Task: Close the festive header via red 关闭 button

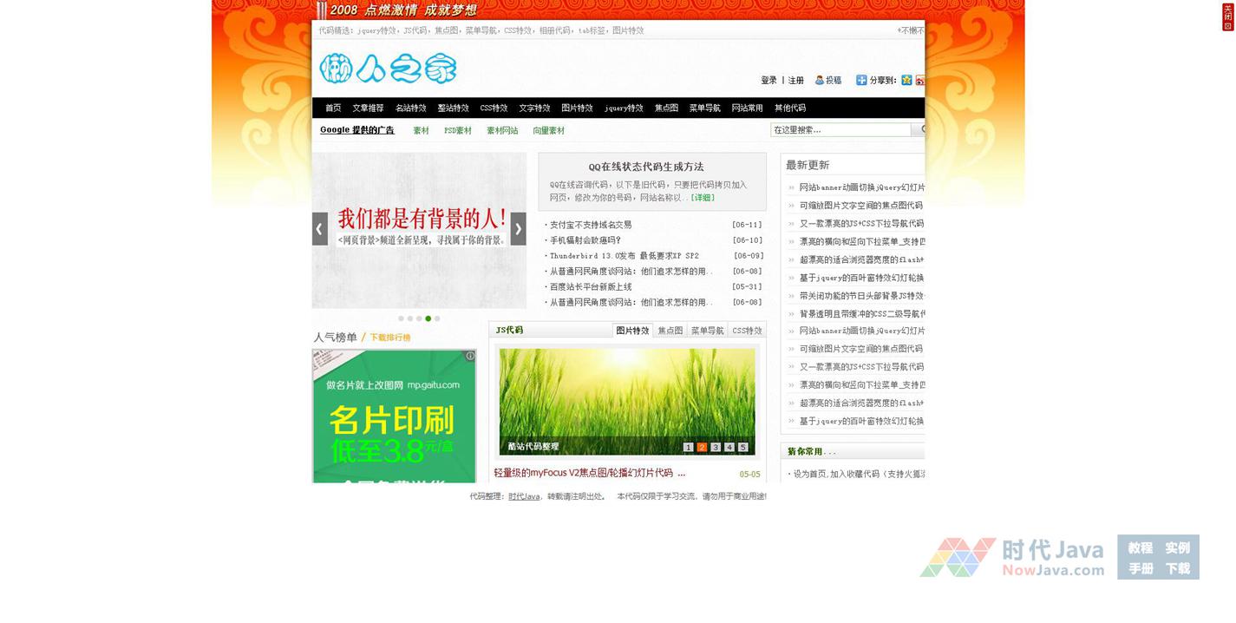Action: click(1227, 16)
